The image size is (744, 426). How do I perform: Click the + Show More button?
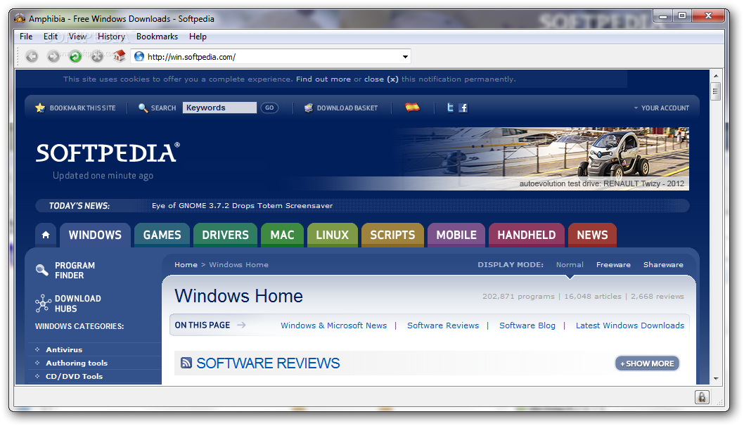tap(647, 363)
